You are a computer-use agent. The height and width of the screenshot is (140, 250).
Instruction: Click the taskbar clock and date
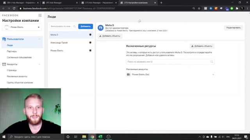point(237,136)
